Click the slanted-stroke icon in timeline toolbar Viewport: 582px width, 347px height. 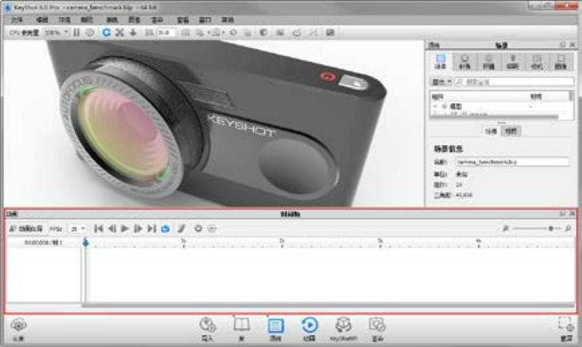coord(181,228)
